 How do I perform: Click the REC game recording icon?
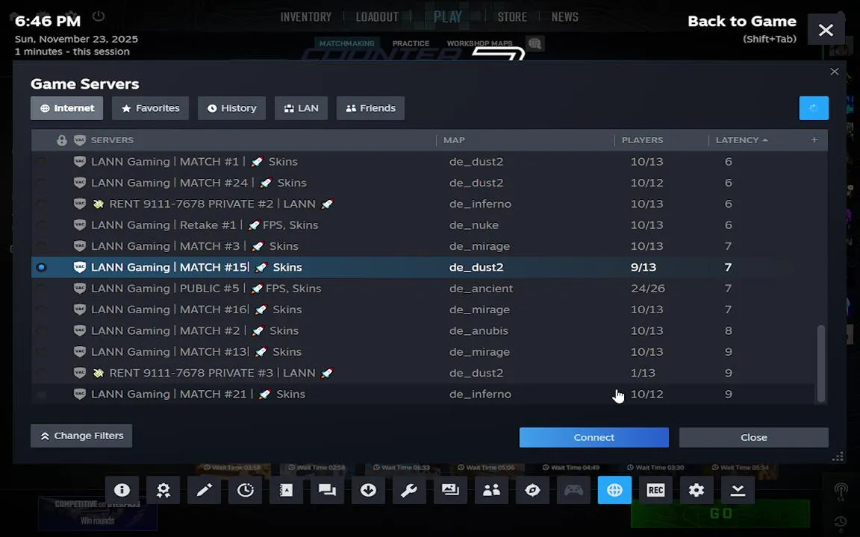tap(655, 490)
